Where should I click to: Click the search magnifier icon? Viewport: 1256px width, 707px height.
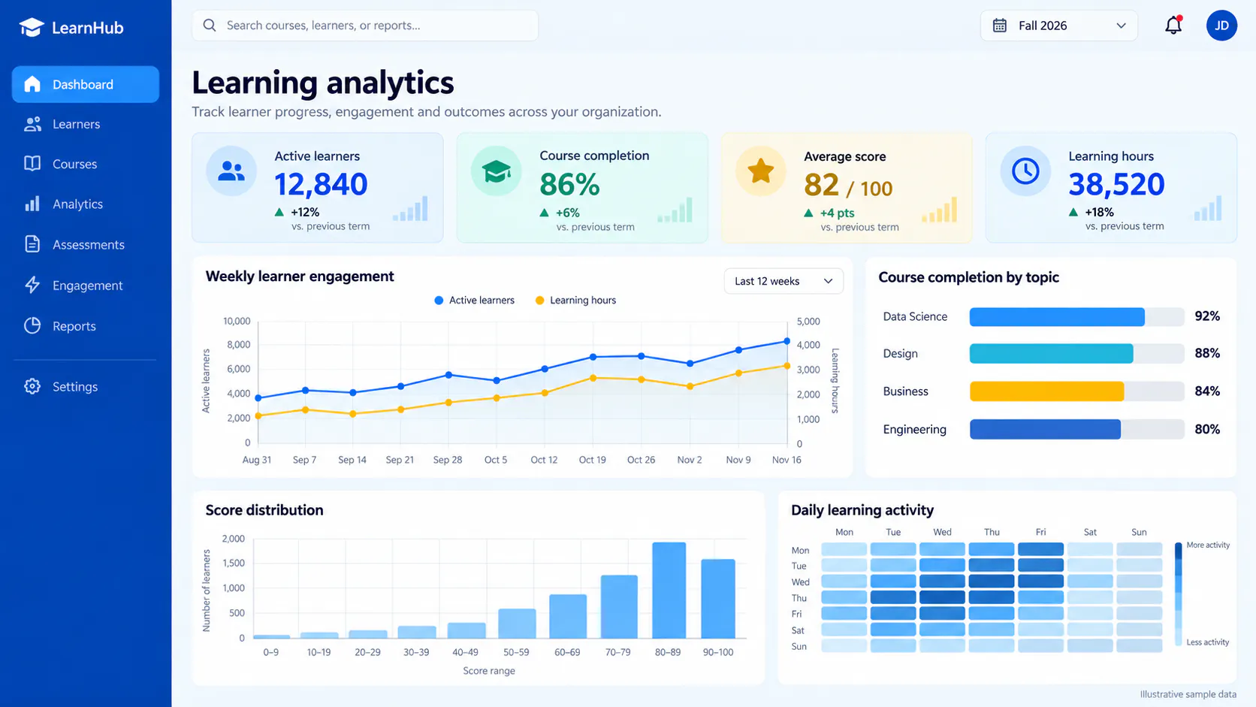tap(210, 26)
